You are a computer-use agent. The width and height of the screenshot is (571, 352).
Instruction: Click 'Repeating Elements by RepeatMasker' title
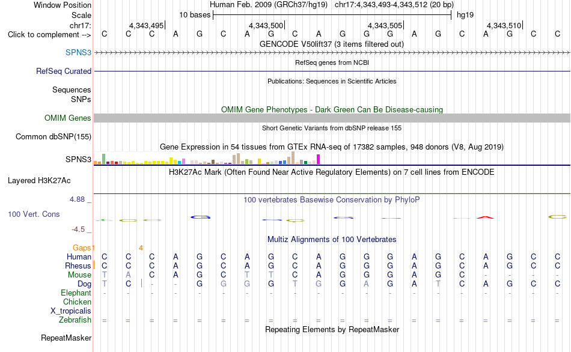coord(332,329)
